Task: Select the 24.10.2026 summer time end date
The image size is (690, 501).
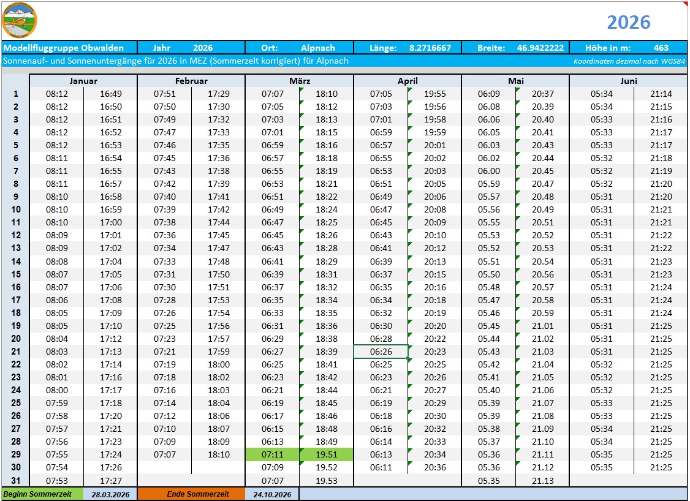Action: [272, 494]
